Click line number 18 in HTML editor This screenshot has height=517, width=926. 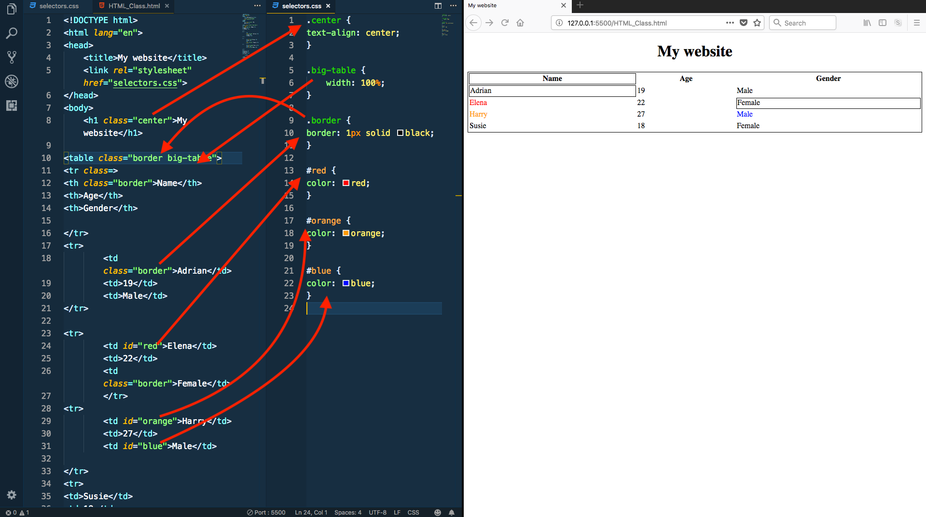pos(46,258)
